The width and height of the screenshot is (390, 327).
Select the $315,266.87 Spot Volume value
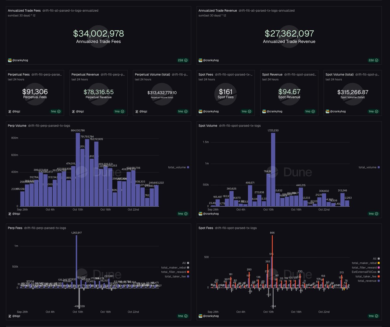point(353,92)
